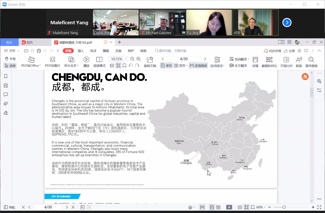The image size is (325, 213).
Task: Toggle 连续阅读 continuous reading mode
Action: 198,66
